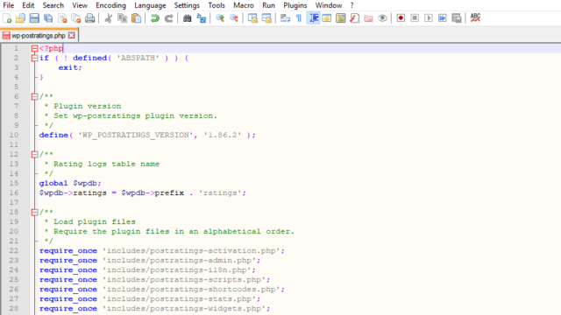Click the 'ratings' string on line 16
The width and height of the screenshot is (561, 315).
220,192
